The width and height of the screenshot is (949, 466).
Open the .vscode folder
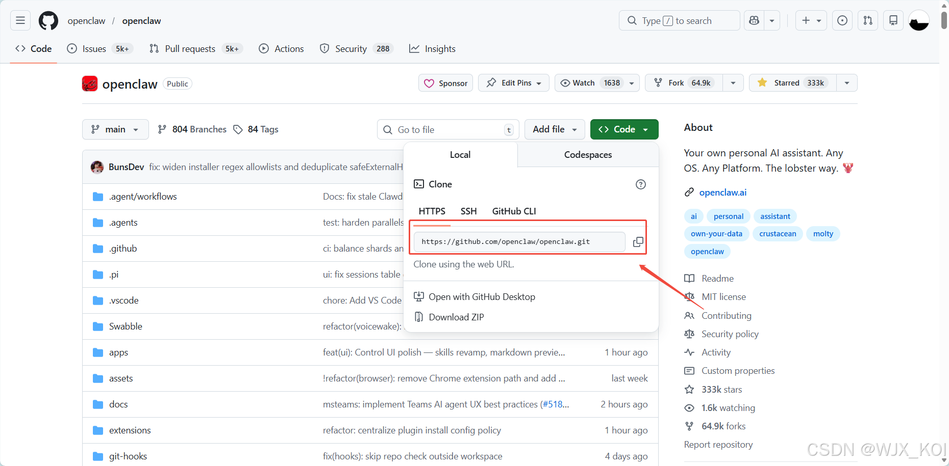click(x=124, y=300)
